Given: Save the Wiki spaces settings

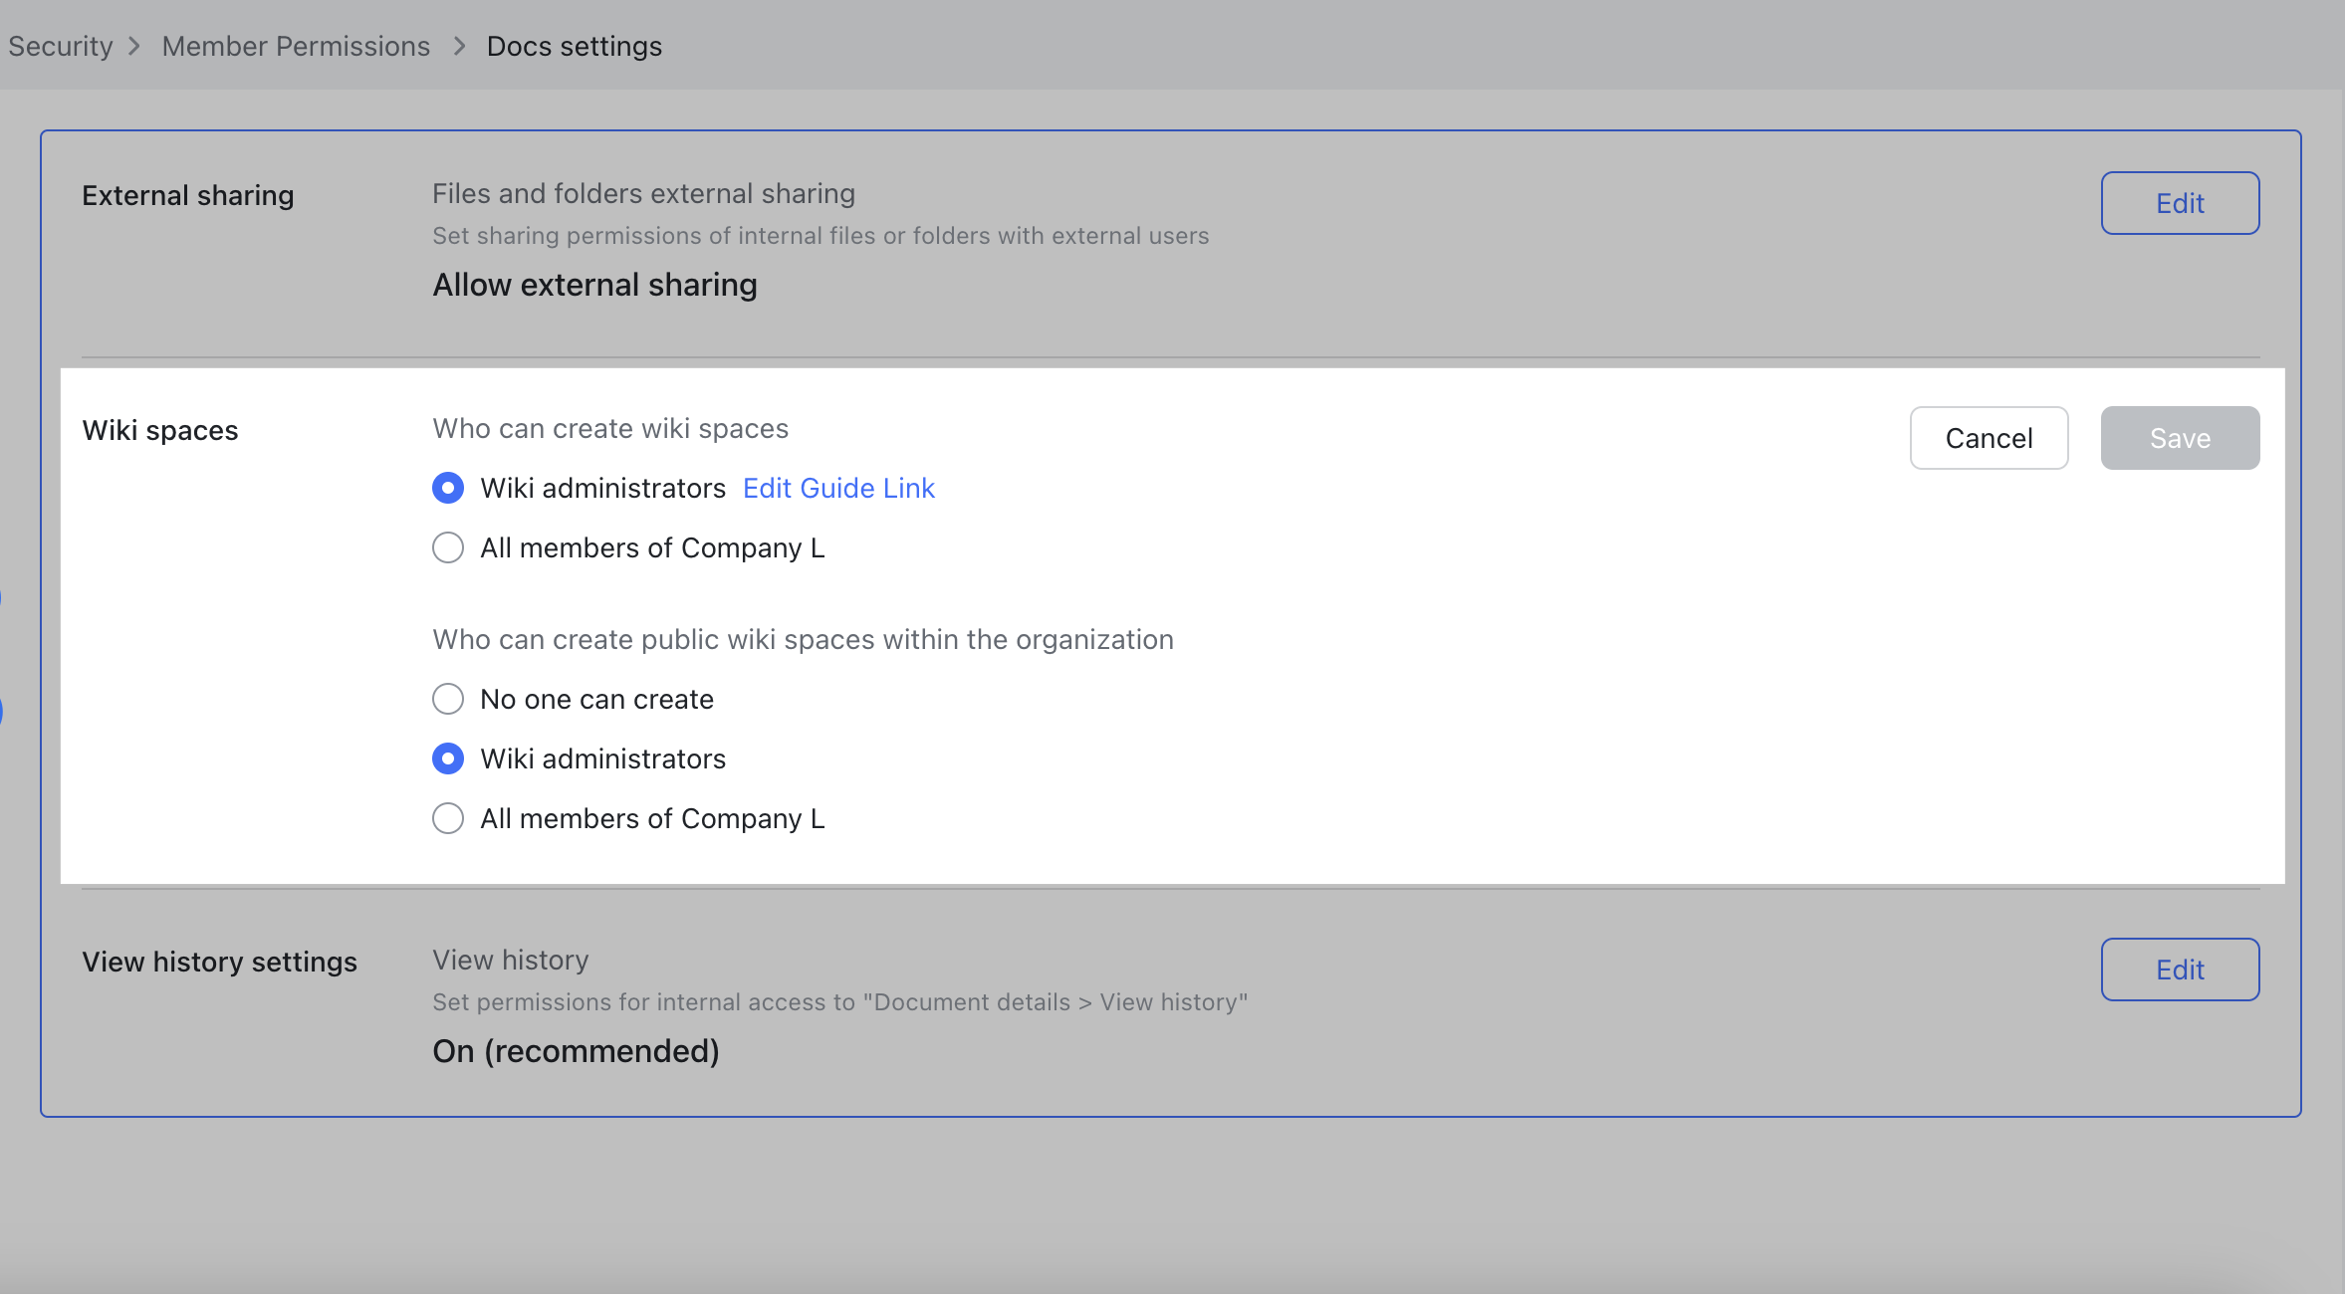Looking at the screenshot, I should (x=2178, y=438).
